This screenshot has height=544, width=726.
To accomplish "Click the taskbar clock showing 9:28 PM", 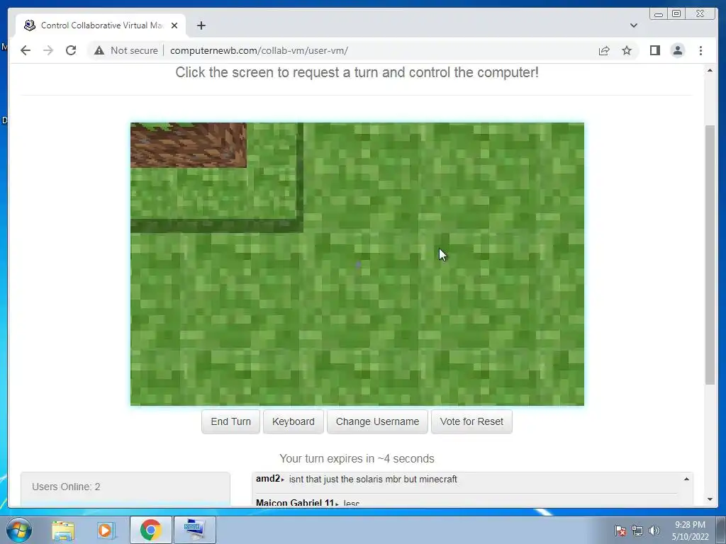I will [x=690, y=531].
